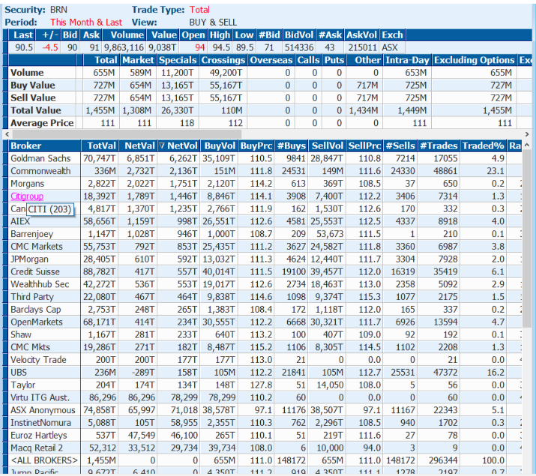Sort brokers by NetVal column header

click(x=139, y=146)
